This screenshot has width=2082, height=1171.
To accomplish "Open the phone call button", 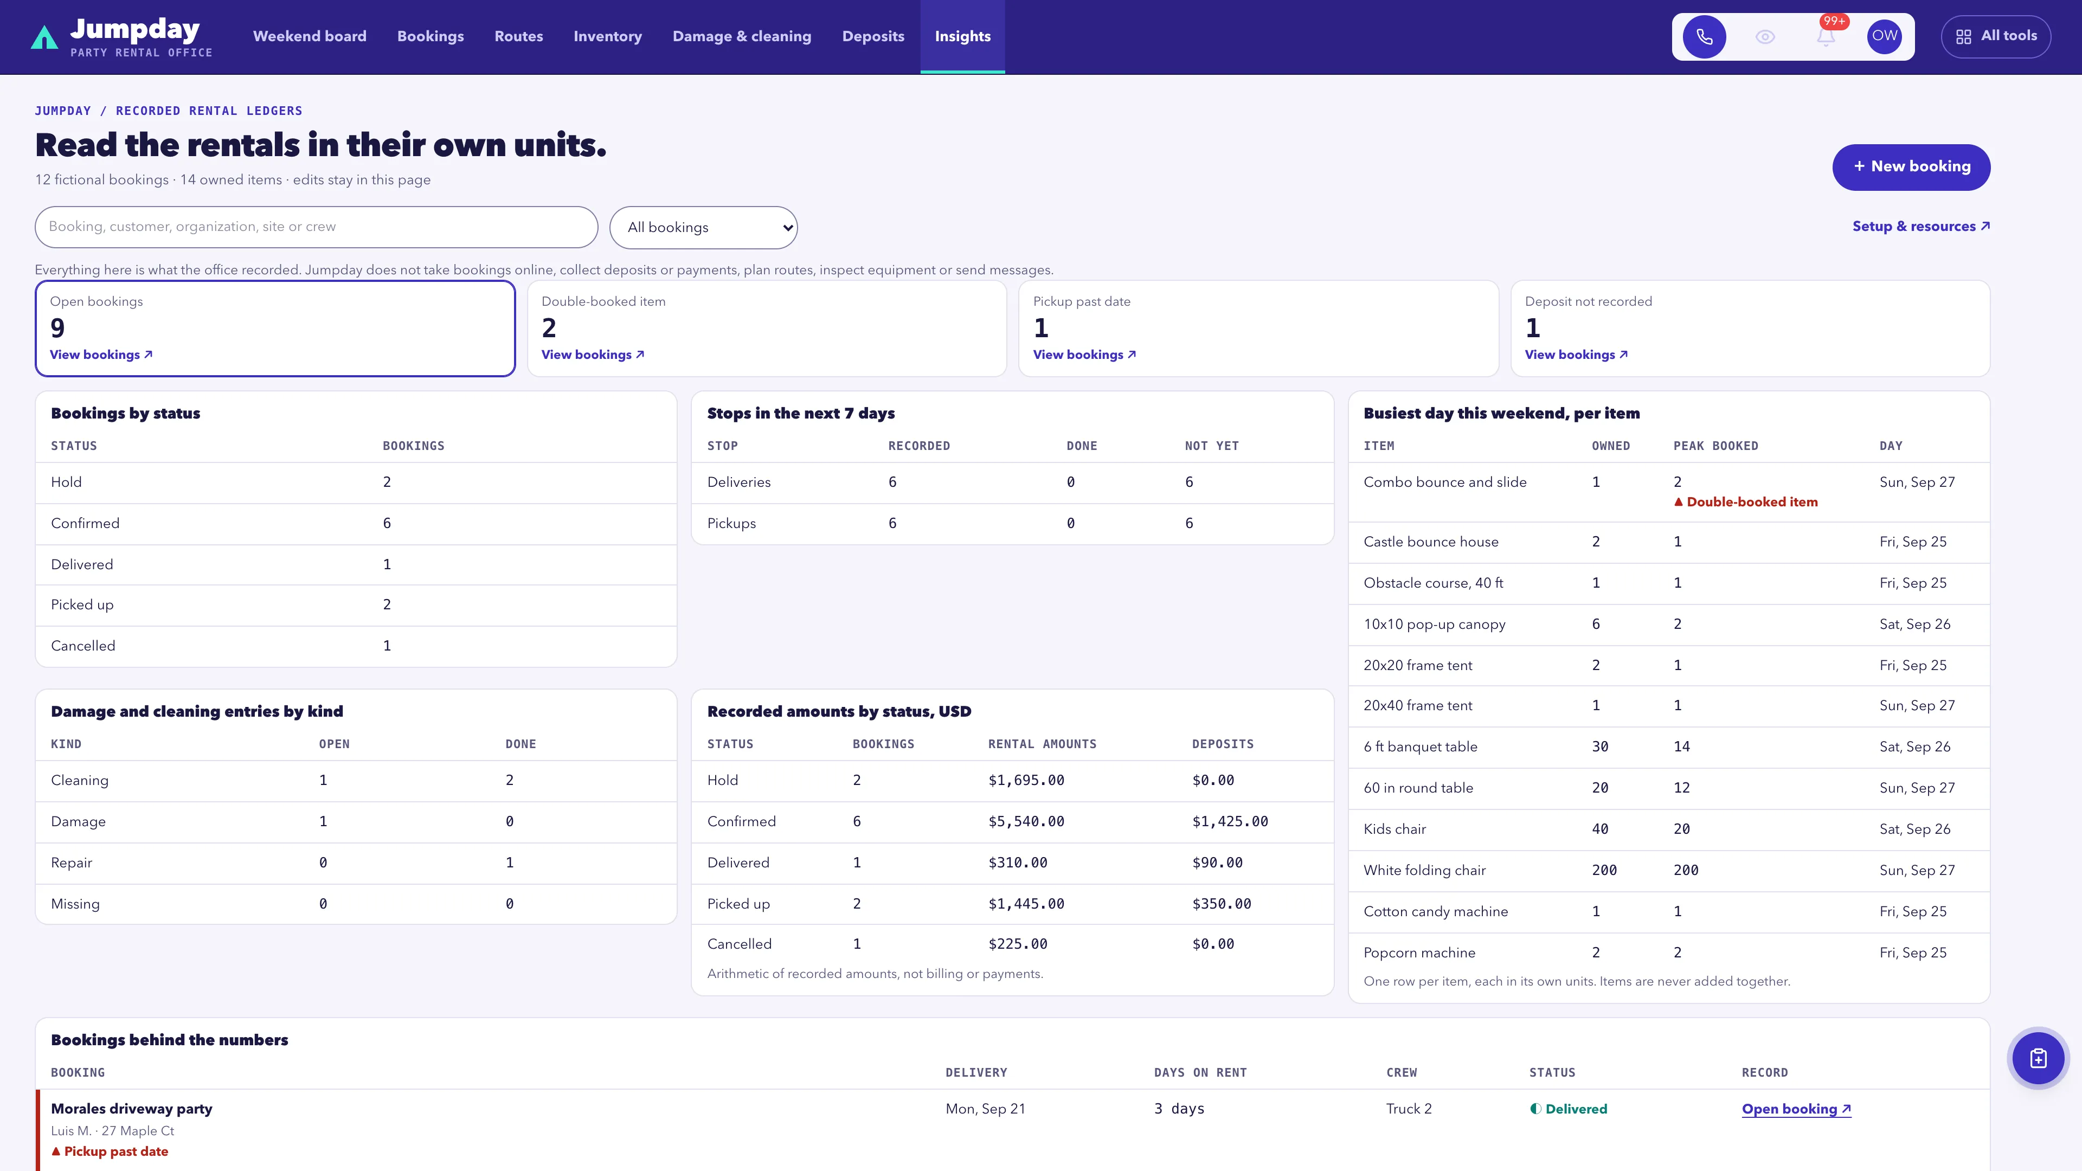I will pyautogui.click(x=1704, y=36).
